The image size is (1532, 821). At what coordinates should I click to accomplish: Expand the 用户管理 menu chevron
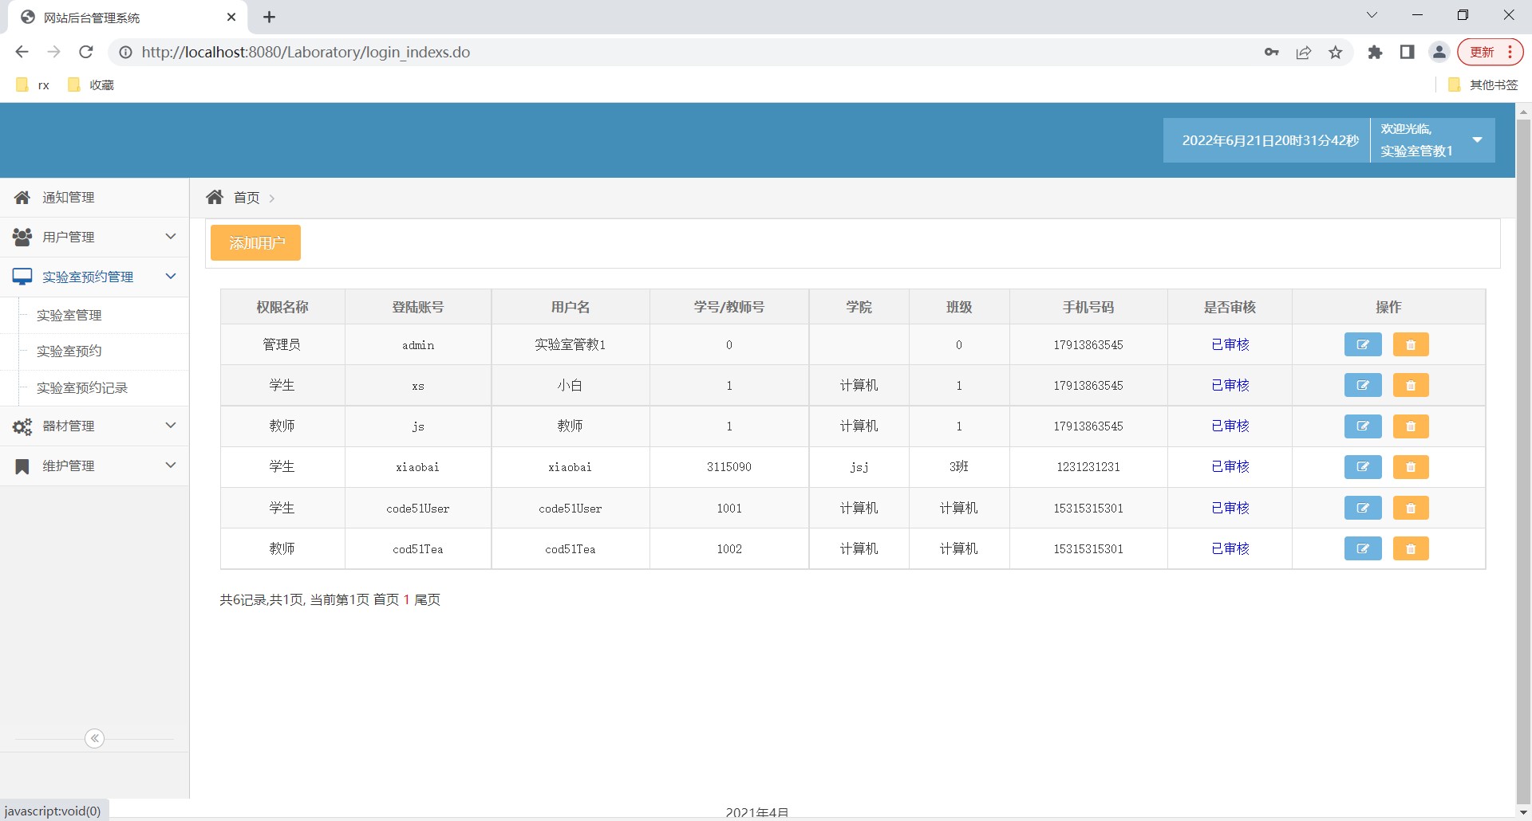click(x=171, y=237)
